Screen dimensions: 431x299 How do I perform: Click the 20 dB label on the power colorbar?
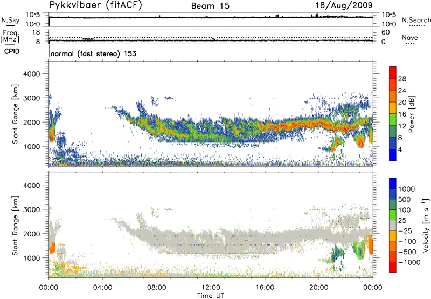click(x=402, y=103)
